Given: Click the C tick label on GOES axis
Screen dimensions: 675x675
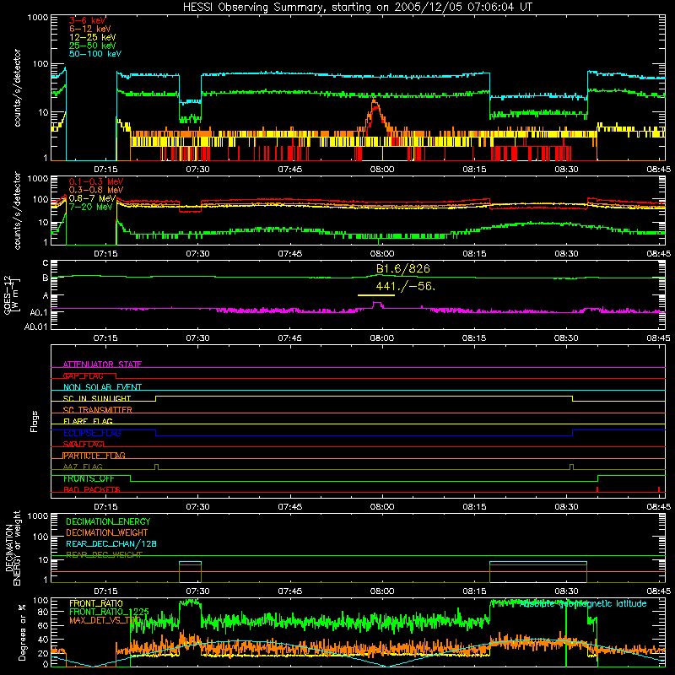Looking at the screenshot, I should click(45, 263).
